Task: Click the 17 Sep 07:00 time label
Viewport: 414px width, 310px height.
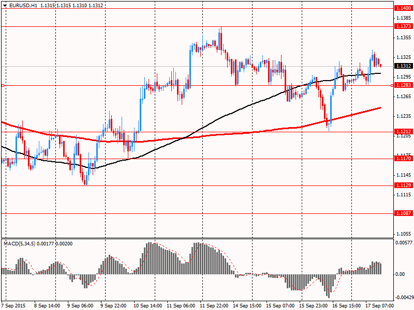Action: 379,306
